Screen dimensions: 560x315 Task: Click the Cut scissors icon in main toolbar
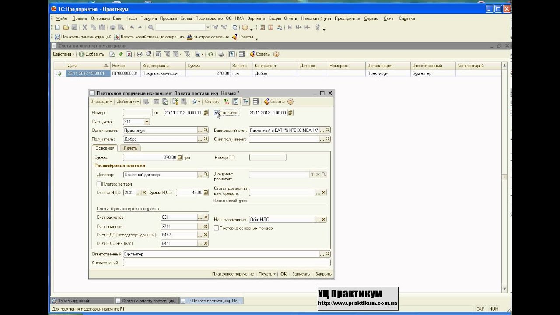coord(85,28)
